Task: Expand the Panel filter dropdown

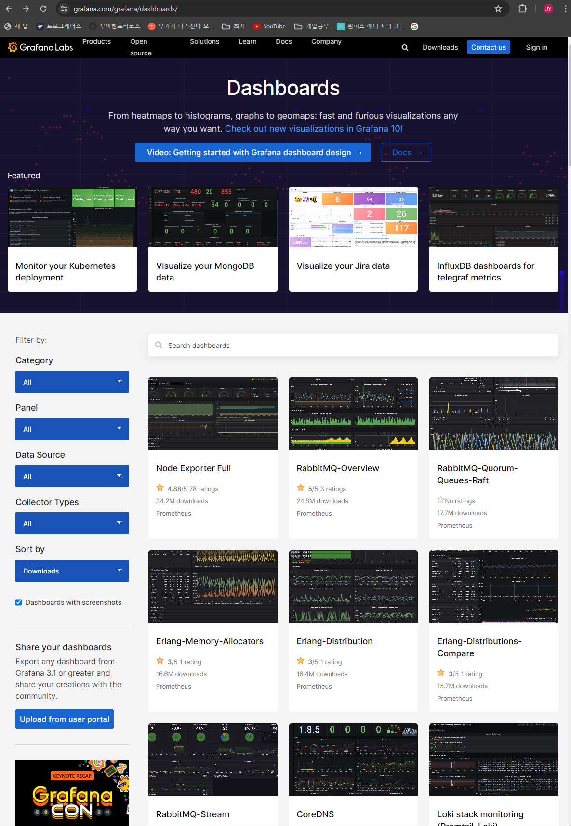Action: pyautogui.click(x=72, y=429)
